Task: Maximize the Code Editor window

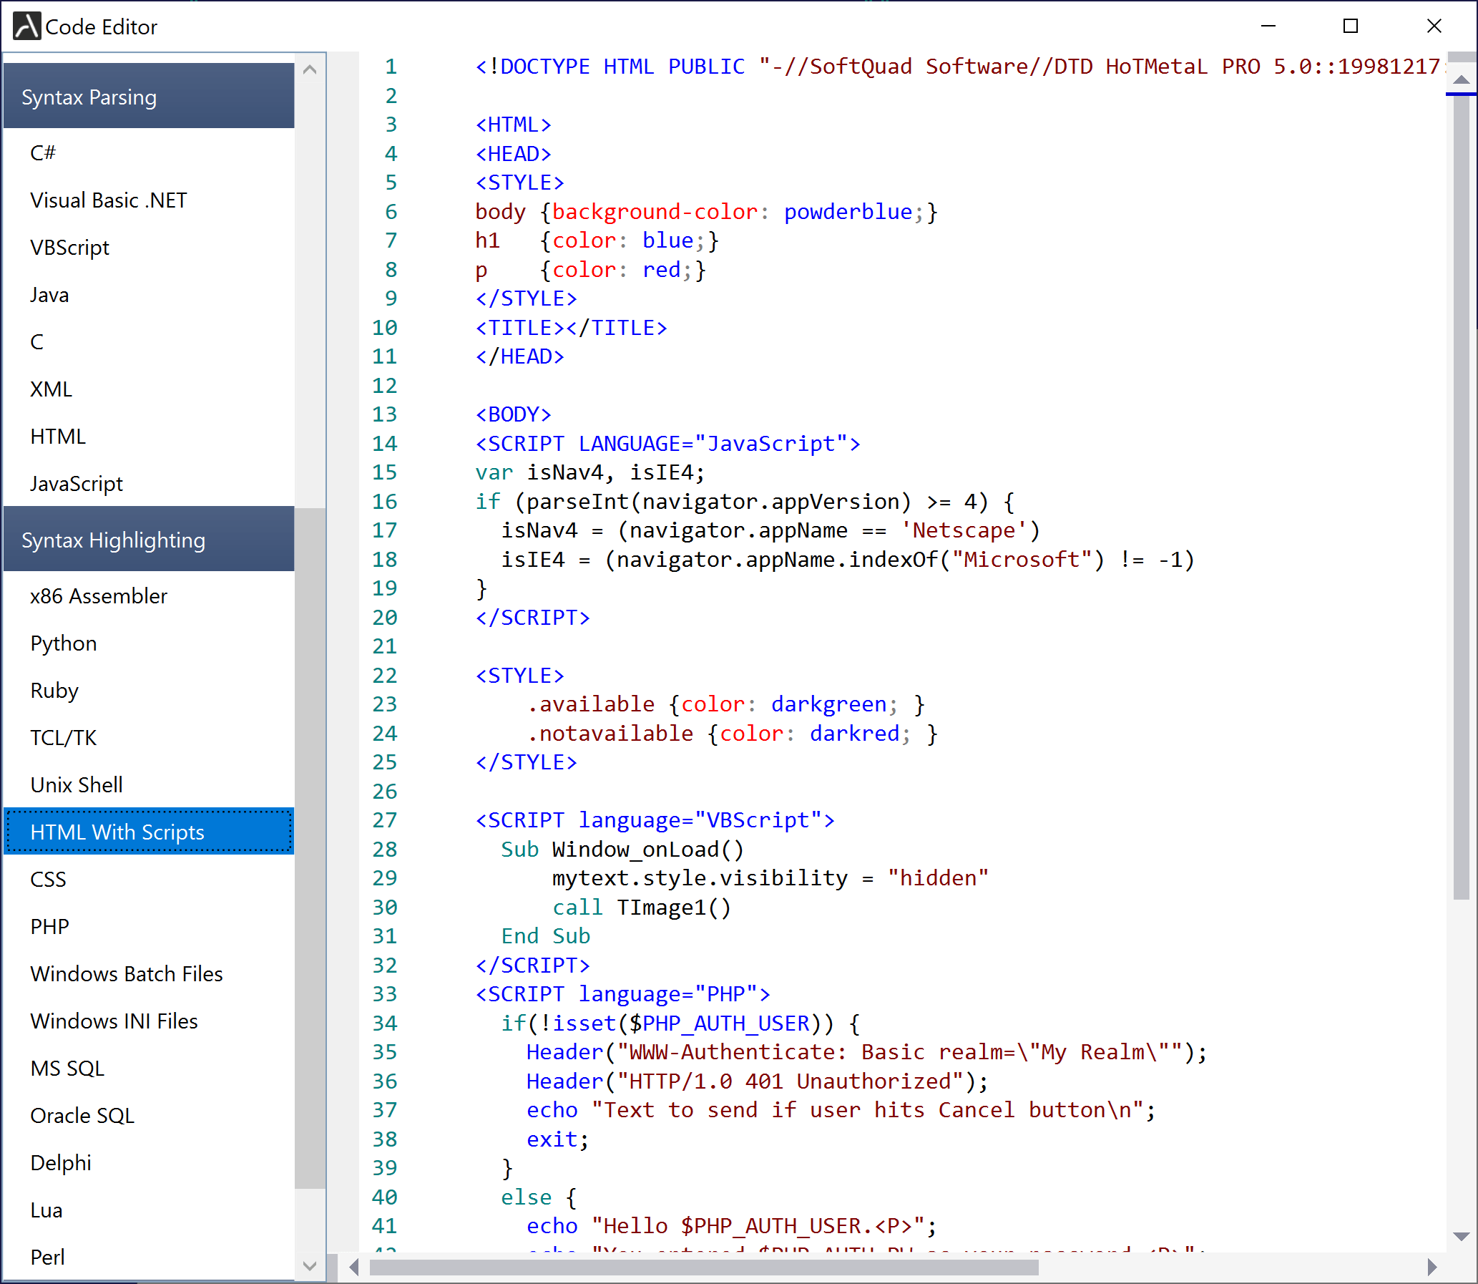Action: click(x=1350, y=26)
